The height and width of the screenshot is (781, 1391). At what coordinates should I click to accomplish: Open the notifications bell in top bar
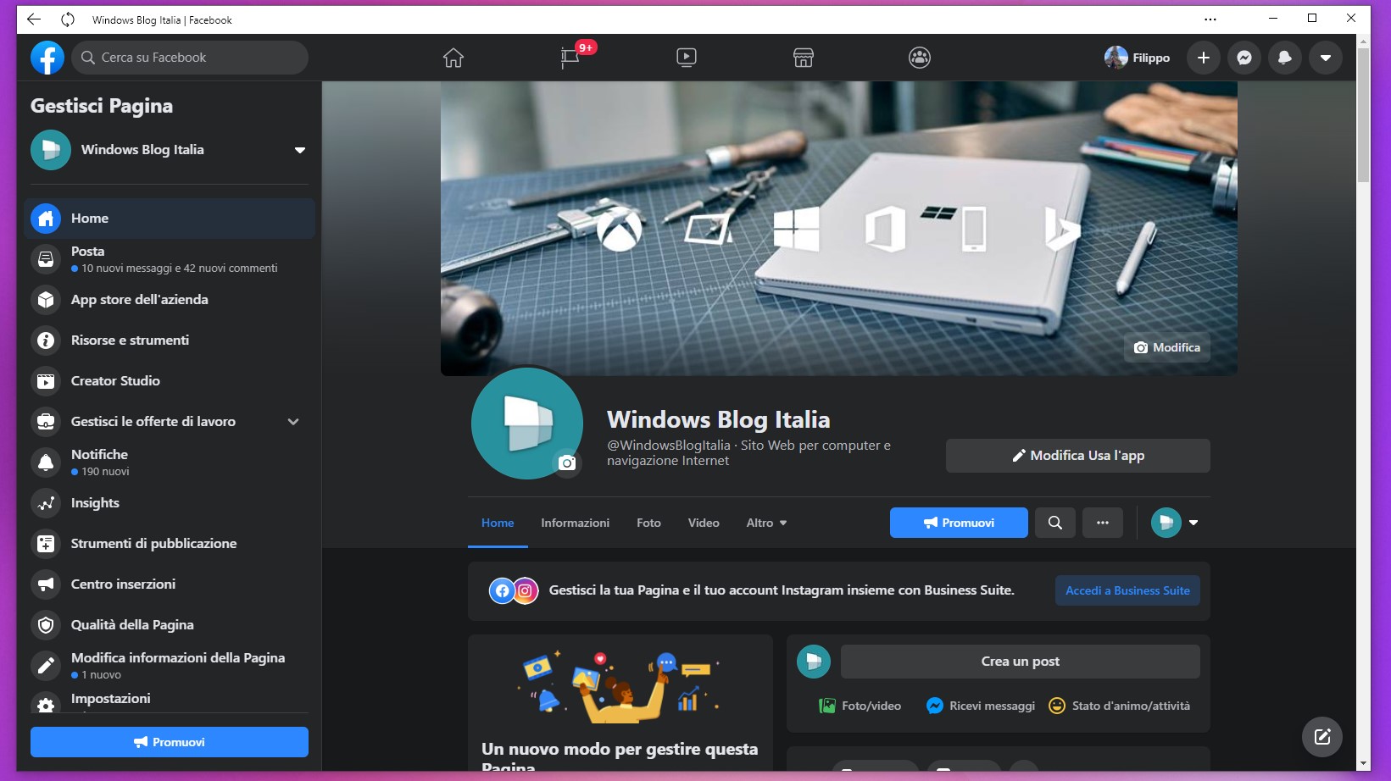point(1285,58)
